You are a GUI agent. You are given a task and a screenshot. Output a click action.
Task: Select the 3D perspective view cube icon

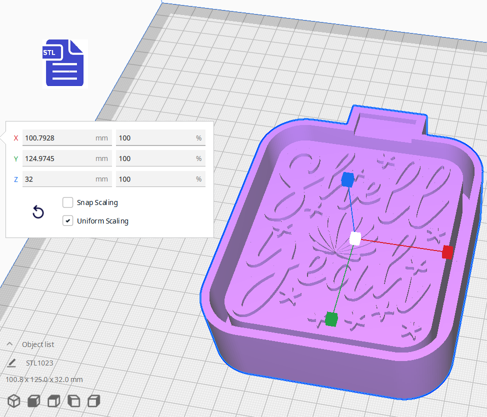(13, 400)
